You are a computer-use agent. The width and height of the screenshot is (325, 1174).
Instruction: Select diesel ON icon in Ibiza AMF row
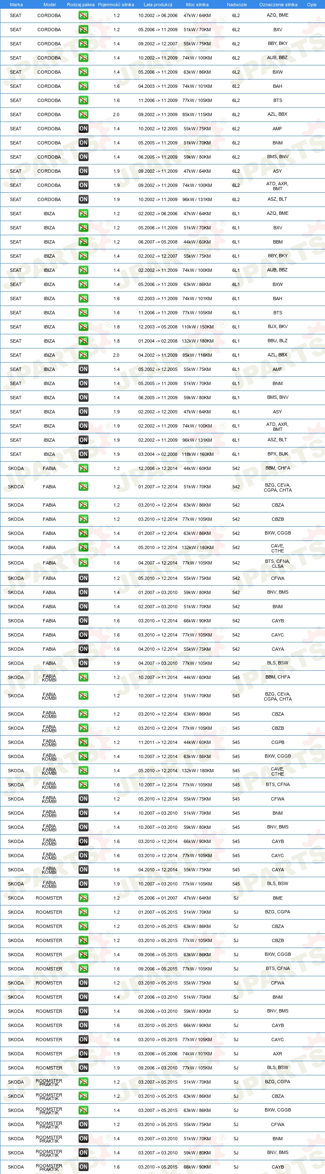tap(83, 369)
